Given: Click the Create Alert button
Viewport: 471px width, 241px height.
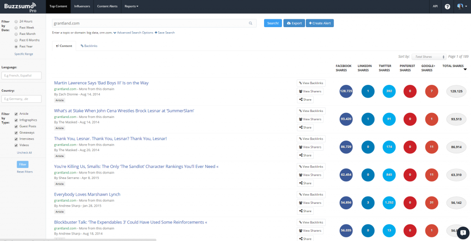Looking at the screenshot, I should click(320, 23).
